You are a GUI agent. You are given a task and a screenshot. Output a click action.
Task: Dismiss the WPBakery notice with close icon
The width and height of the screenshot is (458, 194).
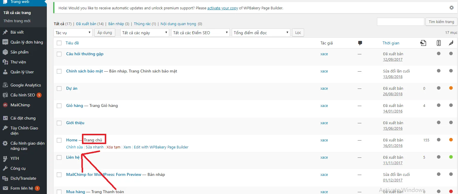pyautogui.click(x=452, y=8)
